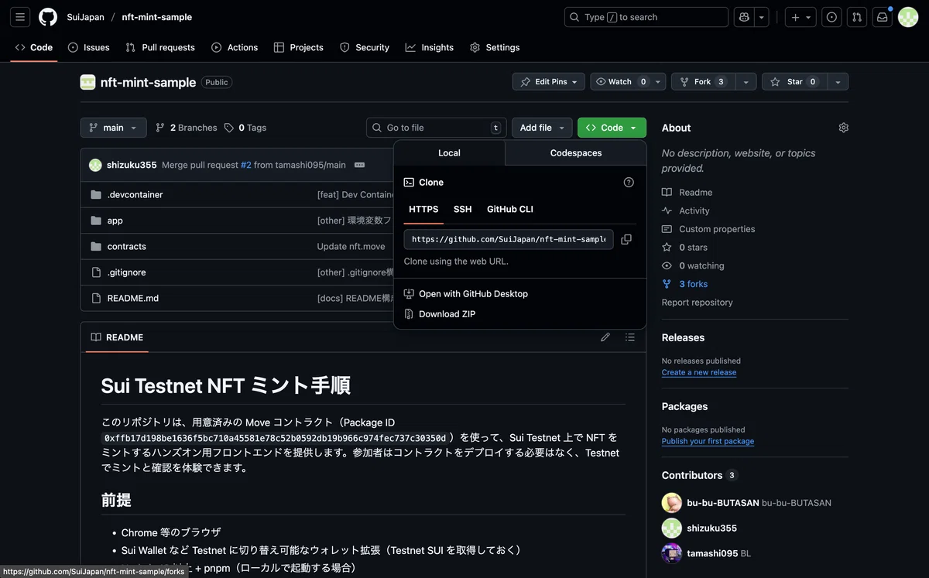Screen dimensions: 929x578
Task: Open the Copilot chat icon
Action: (x=745, y=17)
